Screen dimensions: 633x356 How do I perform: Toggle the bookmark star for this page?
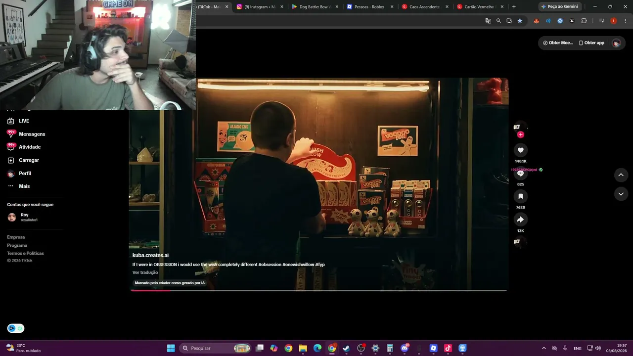tap(520, 21)
